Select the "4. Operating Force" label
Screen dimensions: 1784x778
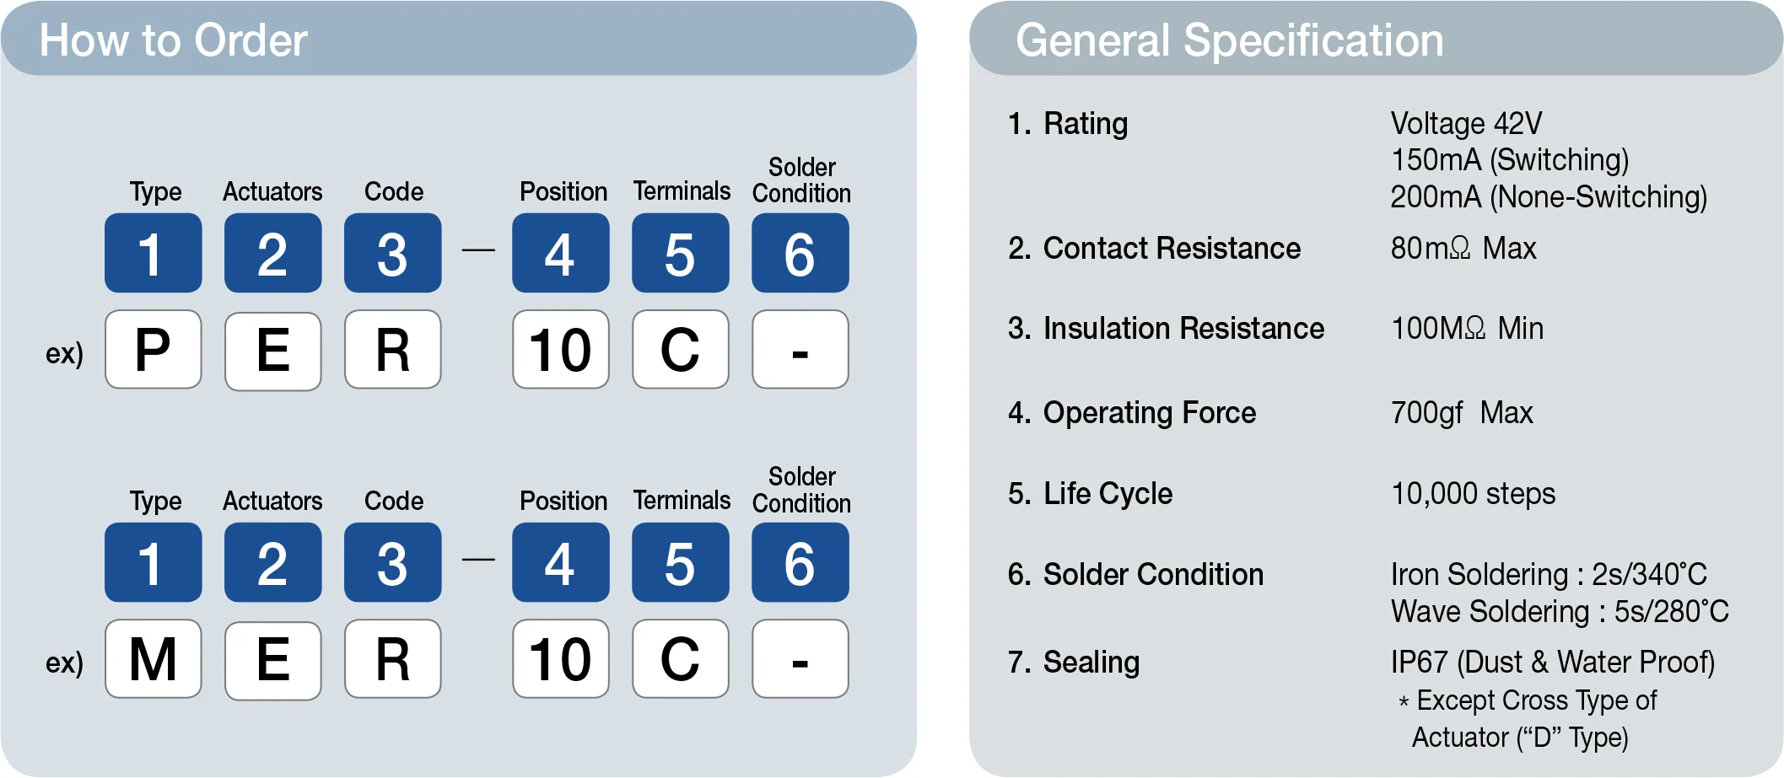point(1132,413)
